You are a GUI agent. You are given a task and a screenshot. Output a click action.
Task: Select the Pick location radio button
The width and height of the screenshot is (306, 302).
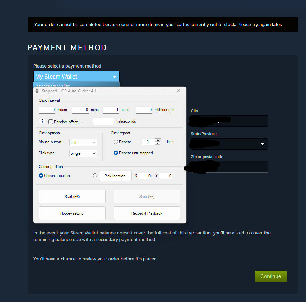[95, 175]
